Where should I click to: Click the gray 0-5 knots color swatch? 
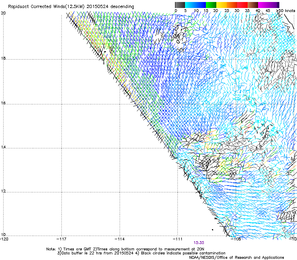(x=180, y=5)
